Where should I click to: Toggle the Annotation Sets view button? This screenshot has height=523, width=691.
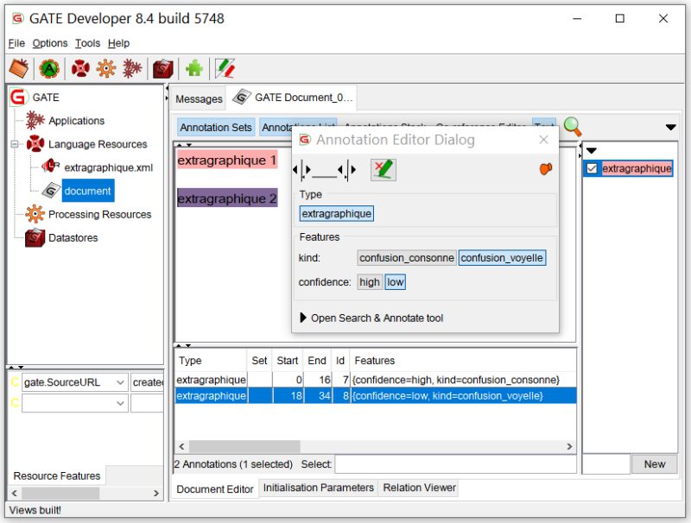215,127
